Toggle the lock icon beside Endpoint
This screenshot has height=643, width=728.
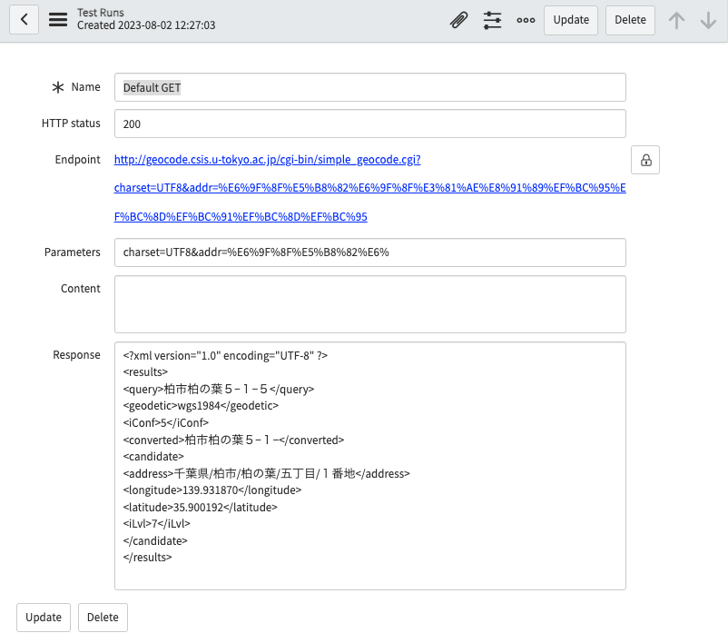(x=645, y=159)
